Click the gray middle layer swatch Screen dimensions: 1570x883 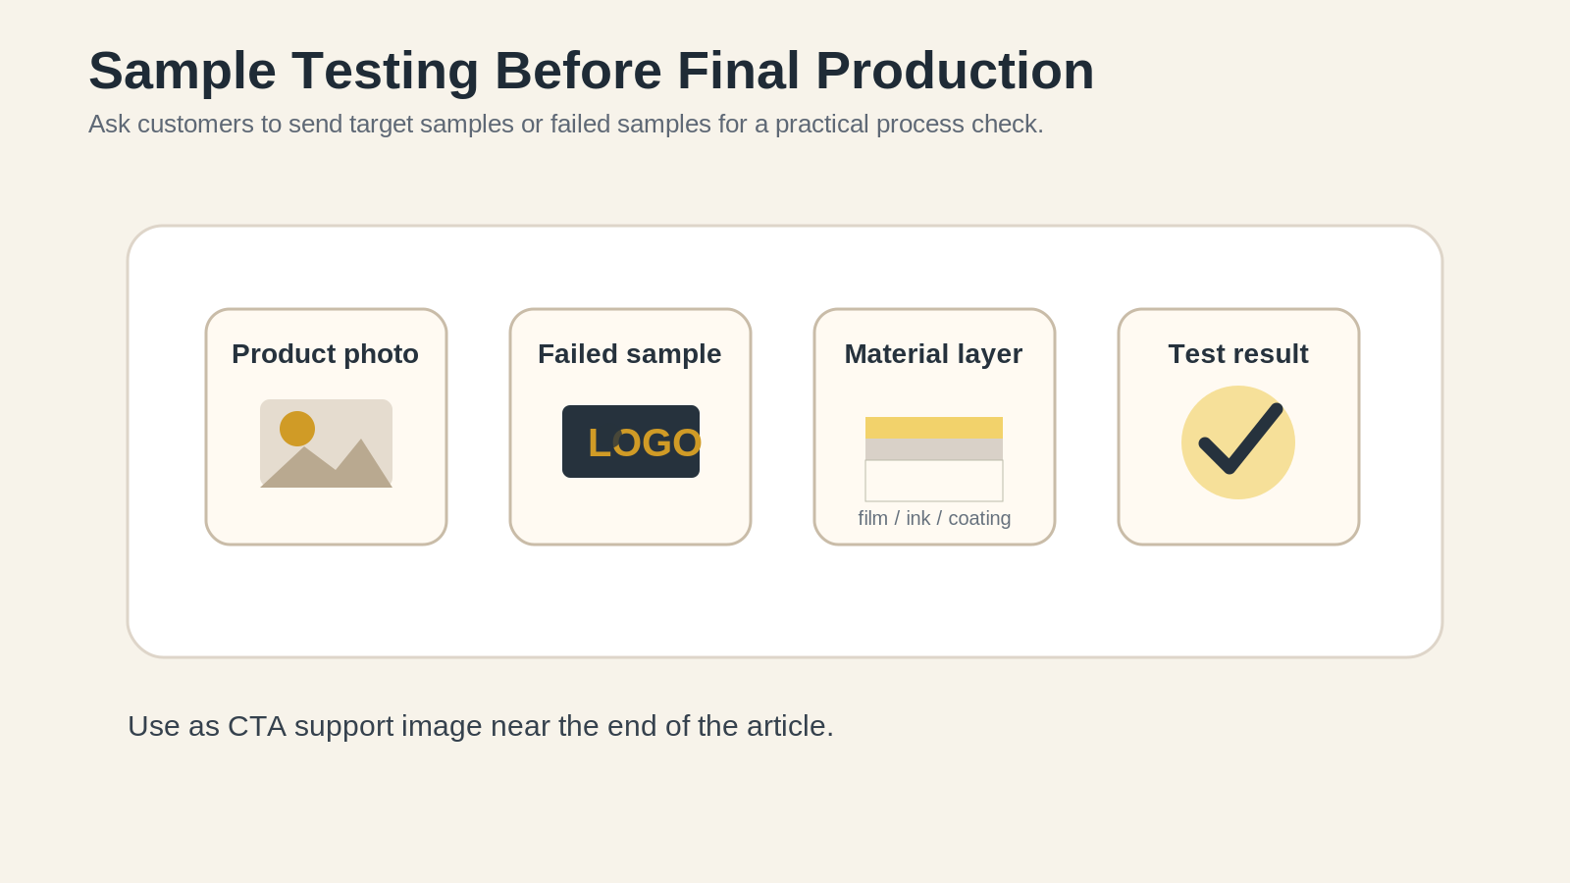934,449
